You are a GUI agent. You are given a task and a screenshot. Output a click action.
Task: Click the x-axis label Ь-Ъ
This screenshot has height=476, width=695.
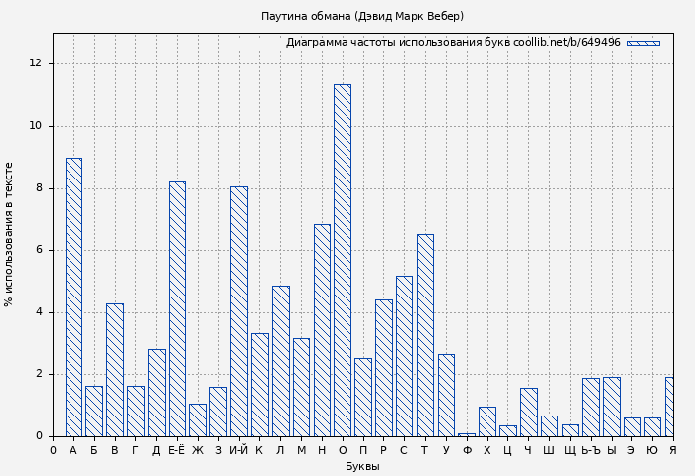(x=591, y=451)
